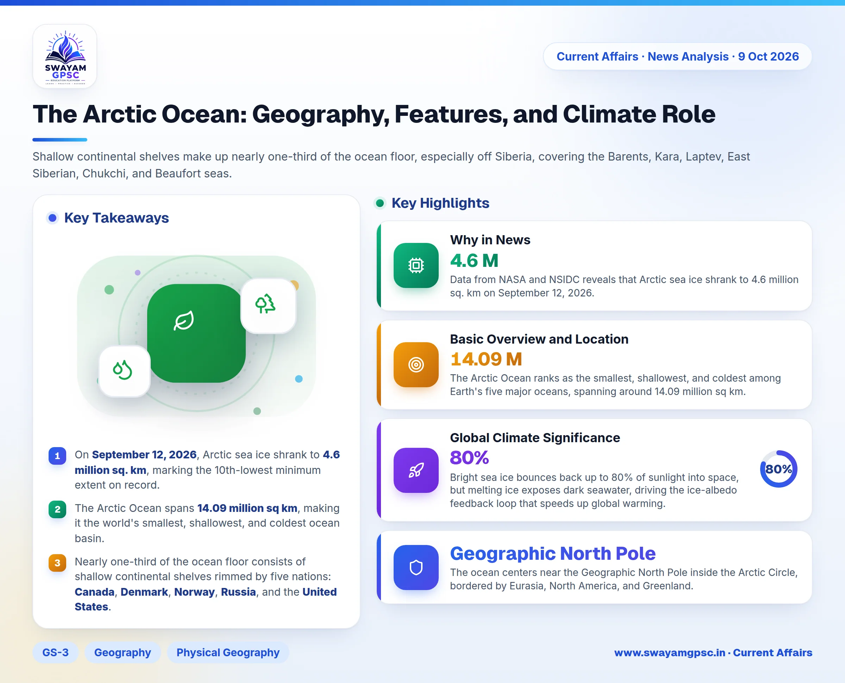Click the 14.09 M figure
Viewport: 845px width, 683px height.
(x=486, y=359)
